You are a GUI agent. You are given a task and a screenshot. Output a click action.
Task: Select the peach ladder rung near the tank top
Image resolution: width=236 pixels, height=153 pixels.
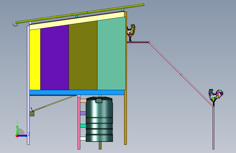(x=83, y=101)
